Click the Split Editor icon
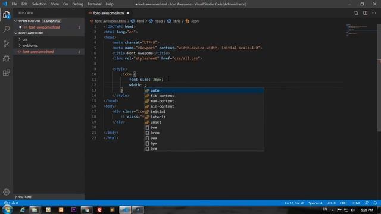 click(x=365, y=13)
